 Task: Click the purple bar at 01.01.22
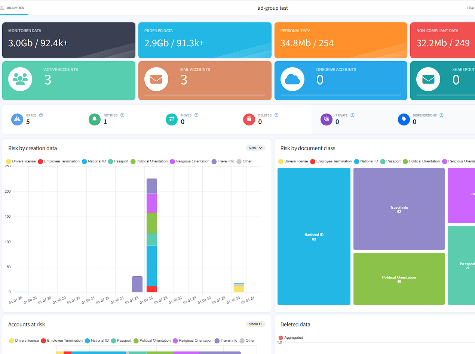(137, 284)
